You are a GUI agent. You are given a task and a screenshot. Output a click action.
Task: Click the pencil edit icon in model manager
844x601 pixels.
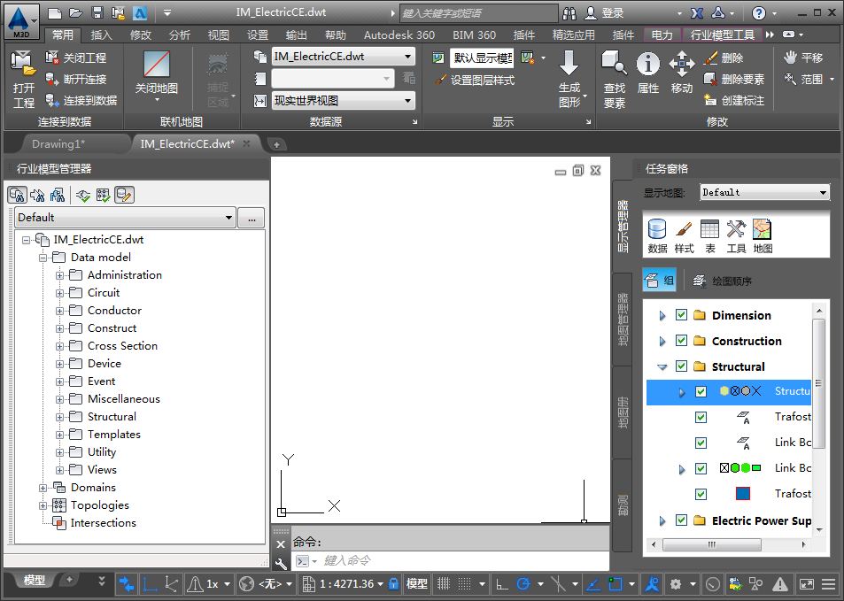[124, 195]
